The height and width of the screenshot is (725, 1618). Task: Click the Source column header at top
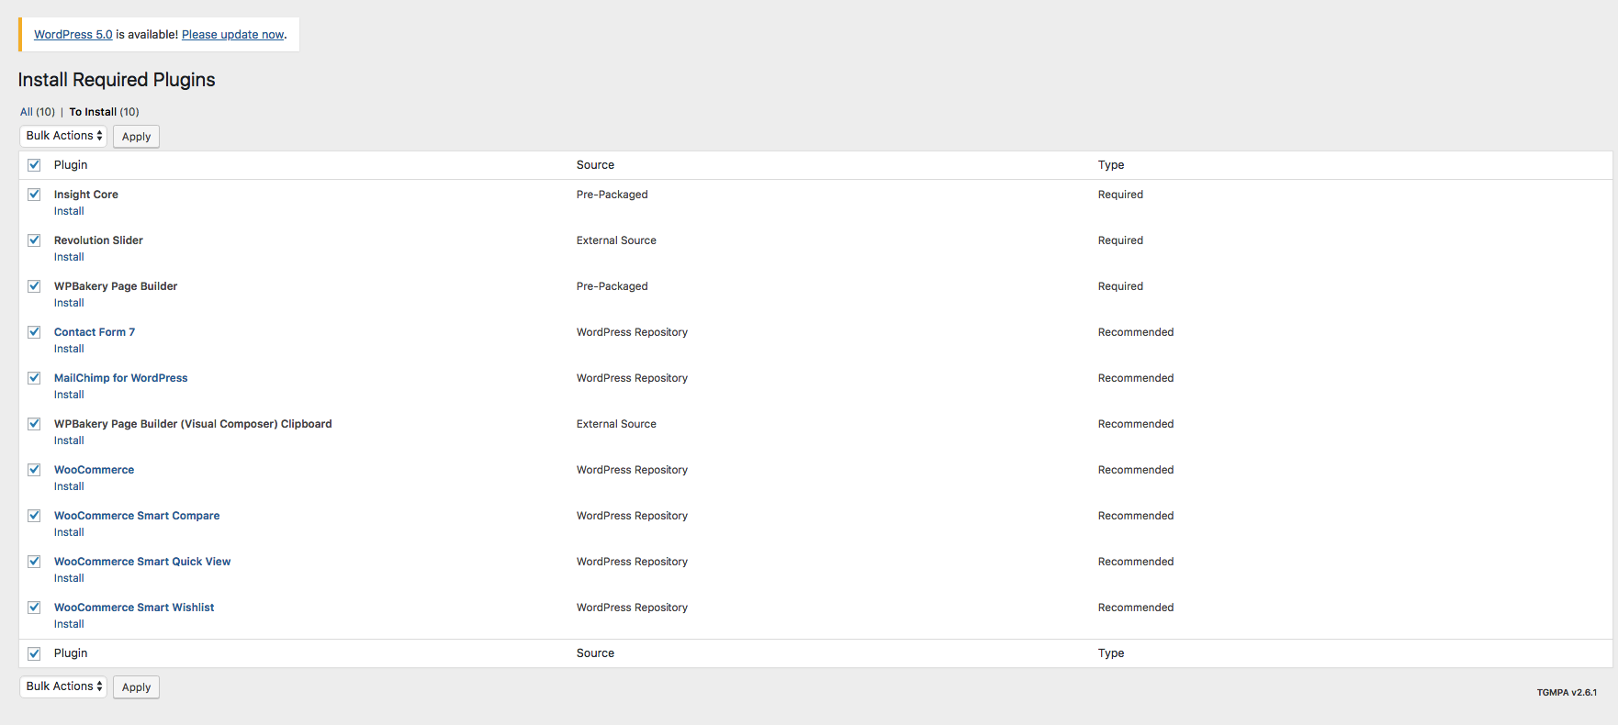[595, 165]
